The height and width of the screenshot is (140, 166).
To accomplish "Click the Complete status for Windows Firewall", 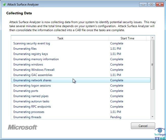I will (117, 70).
